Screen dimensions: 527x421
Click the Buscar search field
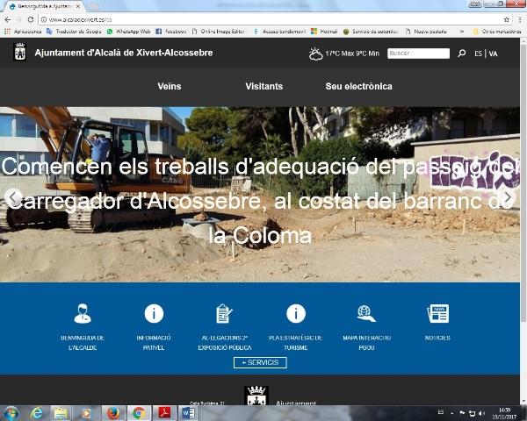418,54
